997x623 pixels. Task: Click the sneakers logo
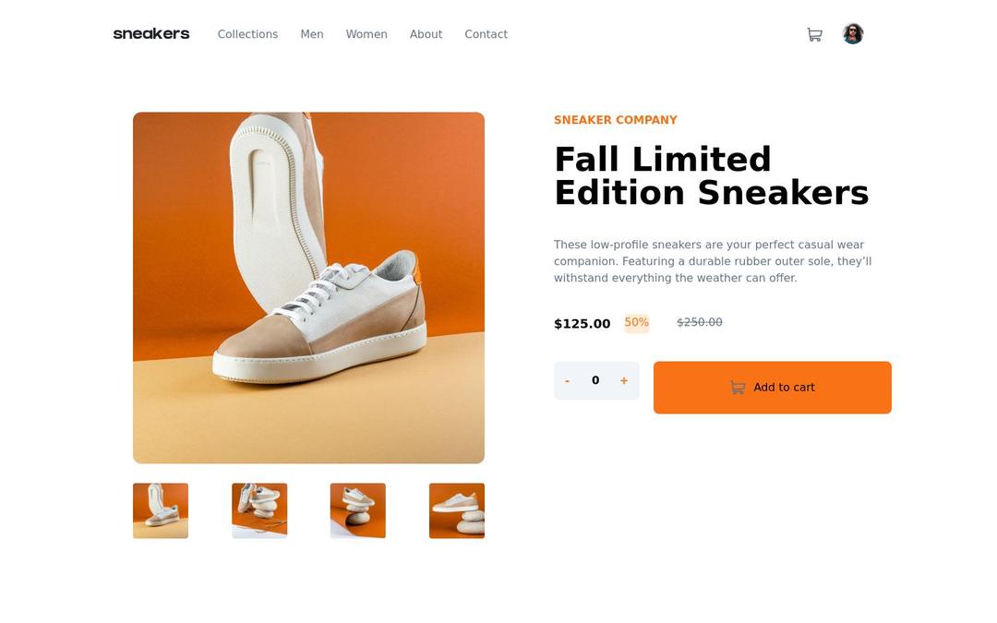(x=150, y=33)
